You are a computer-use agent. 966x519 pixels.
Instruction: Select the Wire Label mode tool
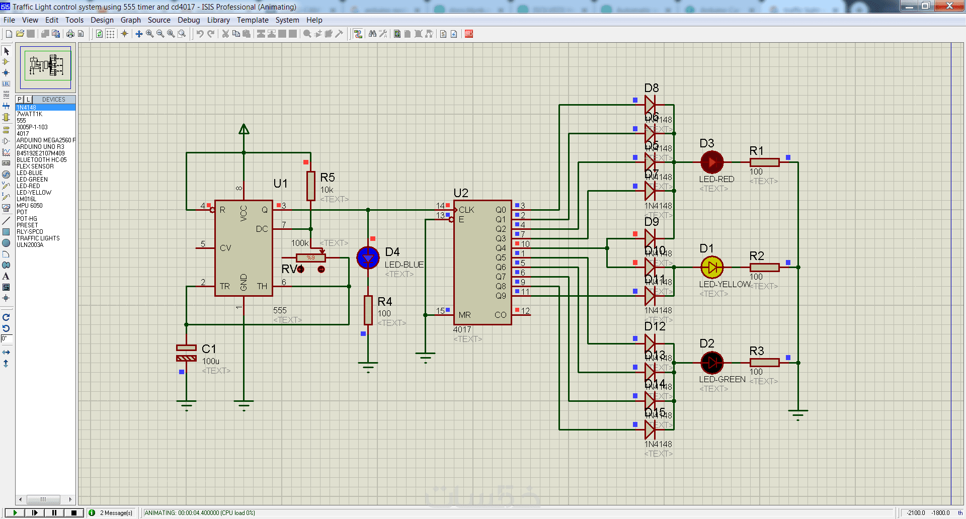coord(6,84)
